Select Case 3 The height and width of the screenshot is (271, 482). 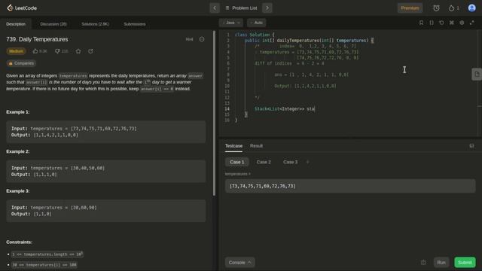click(291, 162)
